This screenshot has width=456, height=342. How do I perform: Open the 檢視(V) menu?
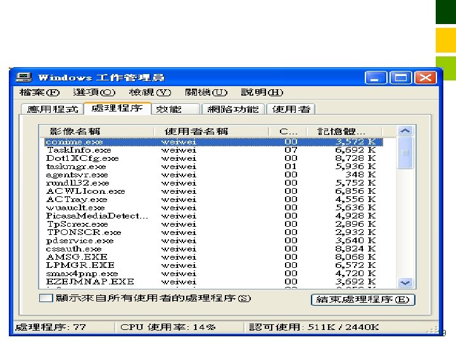pyautogui.click(x=150, y=92)
